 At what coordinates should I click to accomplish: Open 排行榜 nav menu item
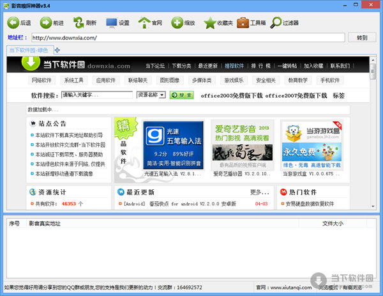pos(261,66)
